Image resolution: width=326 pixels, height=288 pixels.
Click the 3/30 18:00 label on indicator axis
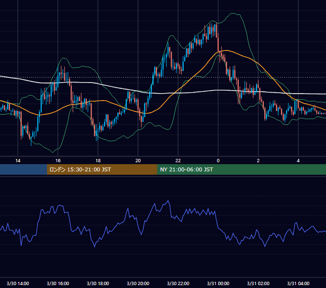[x=98, y=283]
